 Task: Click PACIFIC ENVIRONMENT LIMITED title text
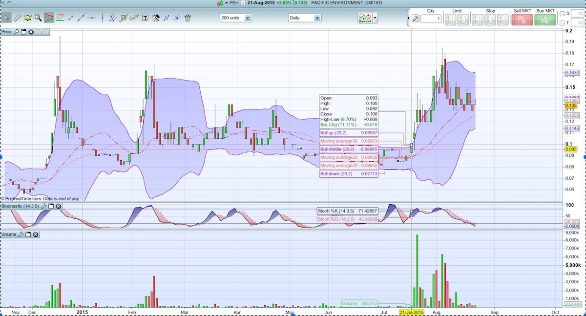click(346, 2)
